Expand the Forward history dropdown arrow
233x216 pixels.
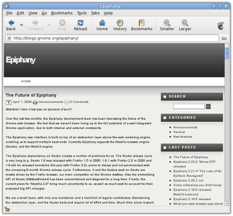point(49,25)
